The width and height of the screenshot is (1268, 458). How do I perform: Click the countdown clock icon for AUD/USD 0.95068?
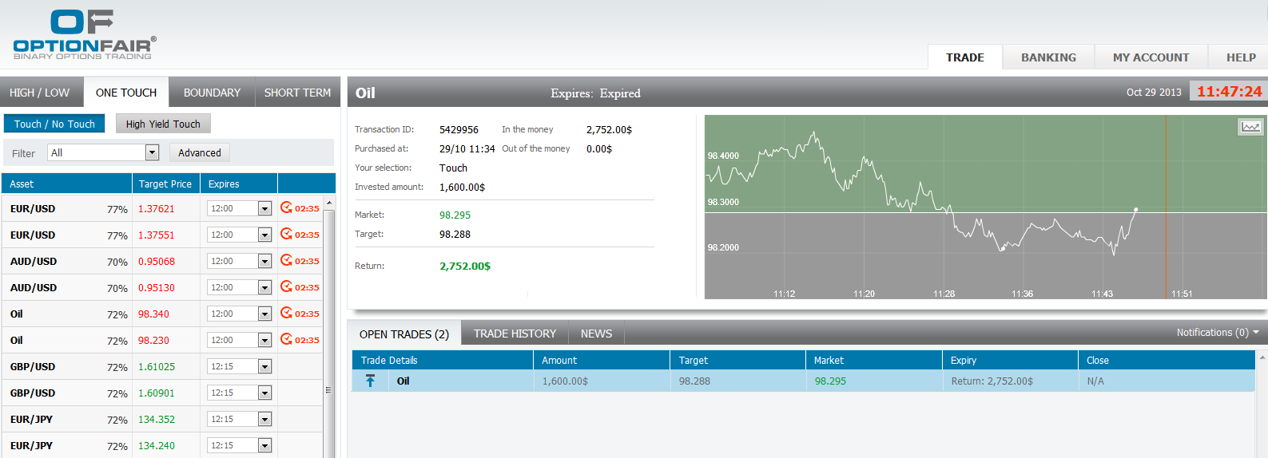click(286, 261)
